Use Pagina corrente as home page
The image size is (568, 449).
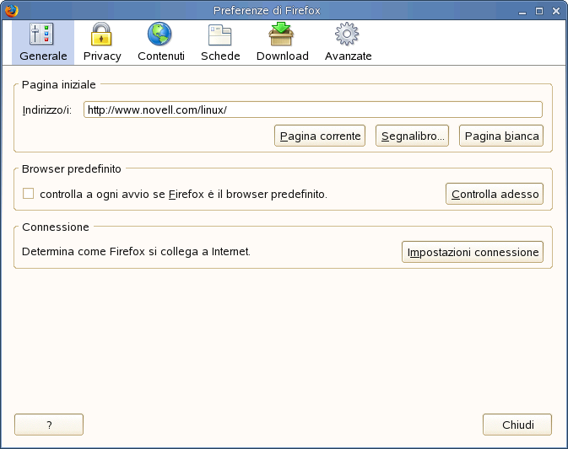click(320, 136)
